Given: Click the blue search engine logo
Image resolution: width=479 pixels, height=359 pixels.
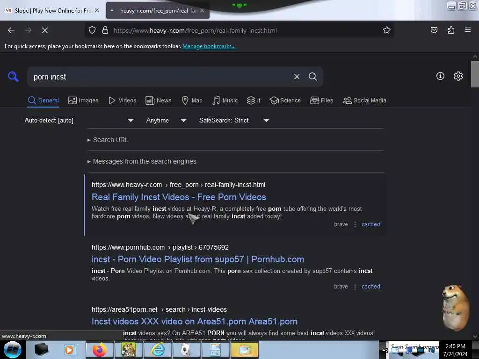Looking at the screenshot, I should [x=13, y=76].
